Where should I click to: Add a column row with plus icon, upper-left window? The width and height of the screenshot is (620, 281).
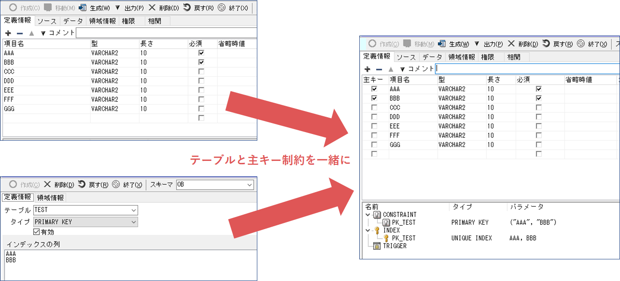click(x=8, y=33)
